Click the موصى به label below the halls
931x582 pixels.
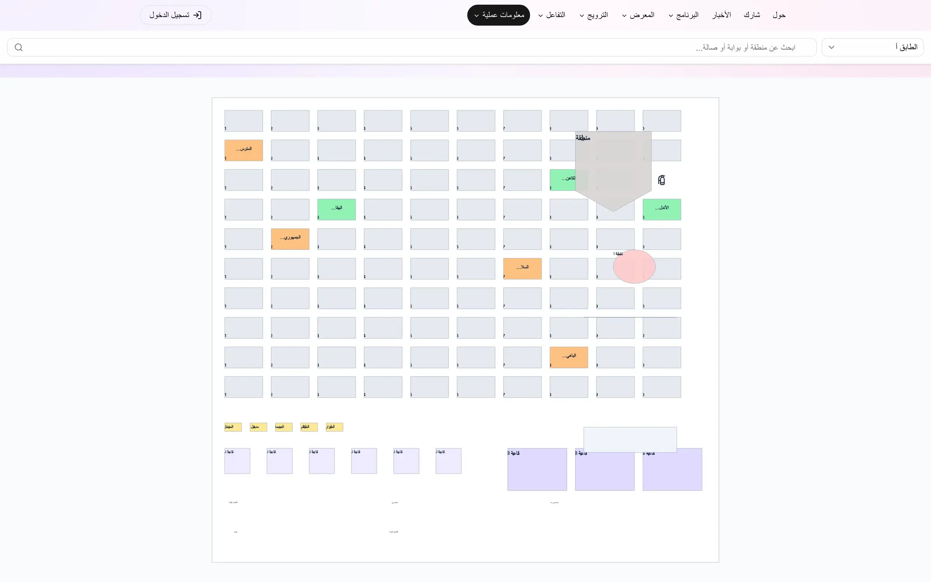554,502
